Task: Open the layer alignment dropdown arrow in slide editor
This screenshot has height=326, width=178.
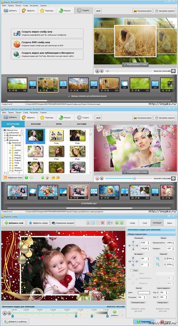Action: 112,223
